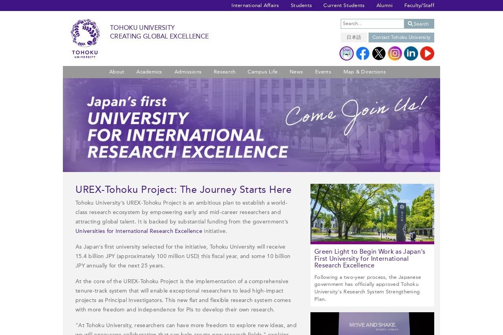Open the LinkedIn icon
503x335 pixels.
(x=411, y=53)
